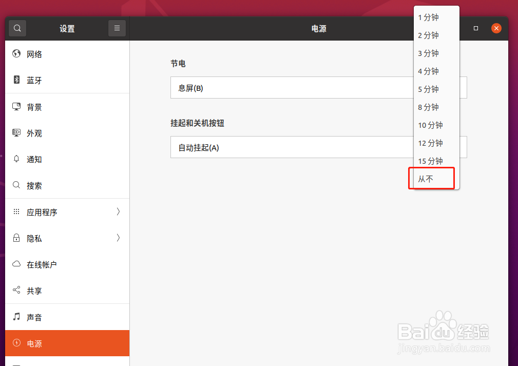Choose the 4 分钟 option

tap(436, 71)
